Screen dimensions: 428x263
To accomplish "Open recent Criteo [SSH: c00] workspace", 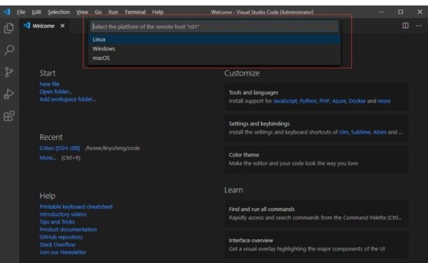I will [60, 148].
